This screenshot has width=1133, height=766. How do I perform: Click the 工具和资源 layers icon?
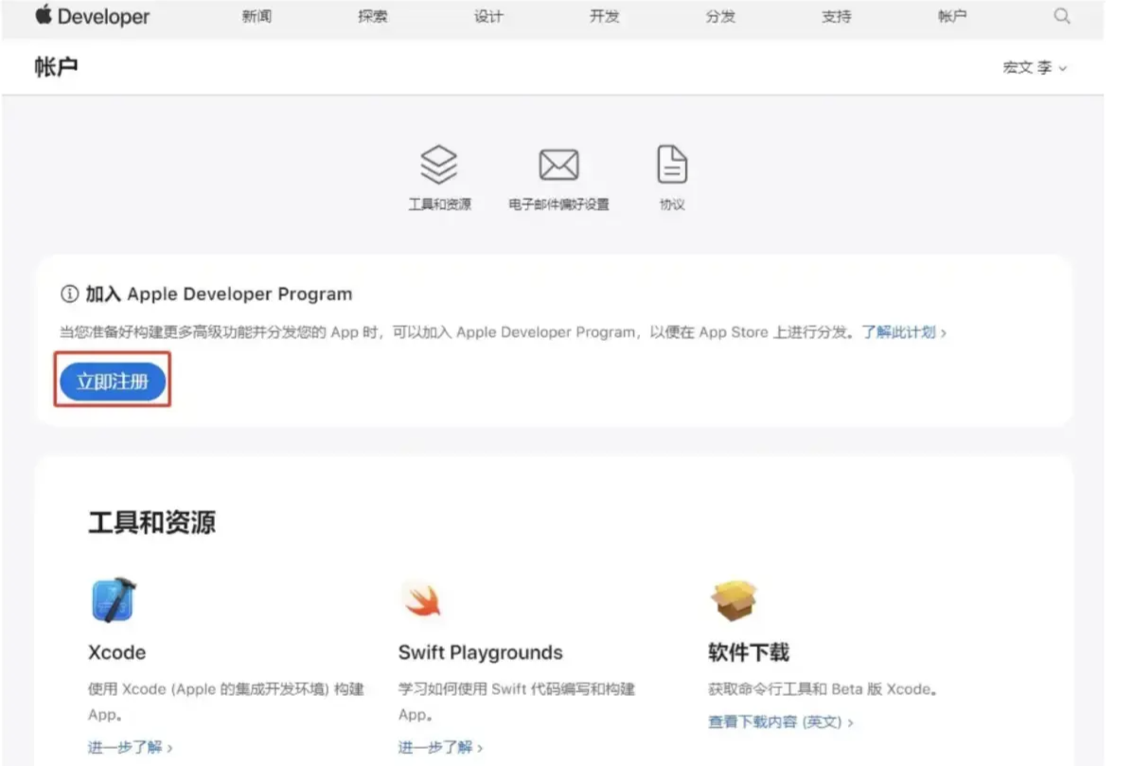point(438,164)
